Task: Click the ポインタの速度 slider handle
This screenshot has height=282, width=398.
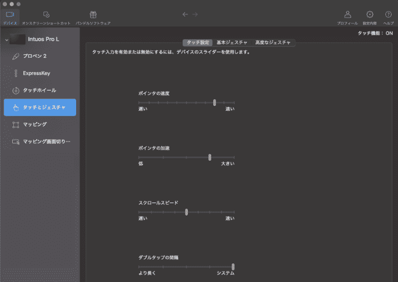Action: (215, 102)
